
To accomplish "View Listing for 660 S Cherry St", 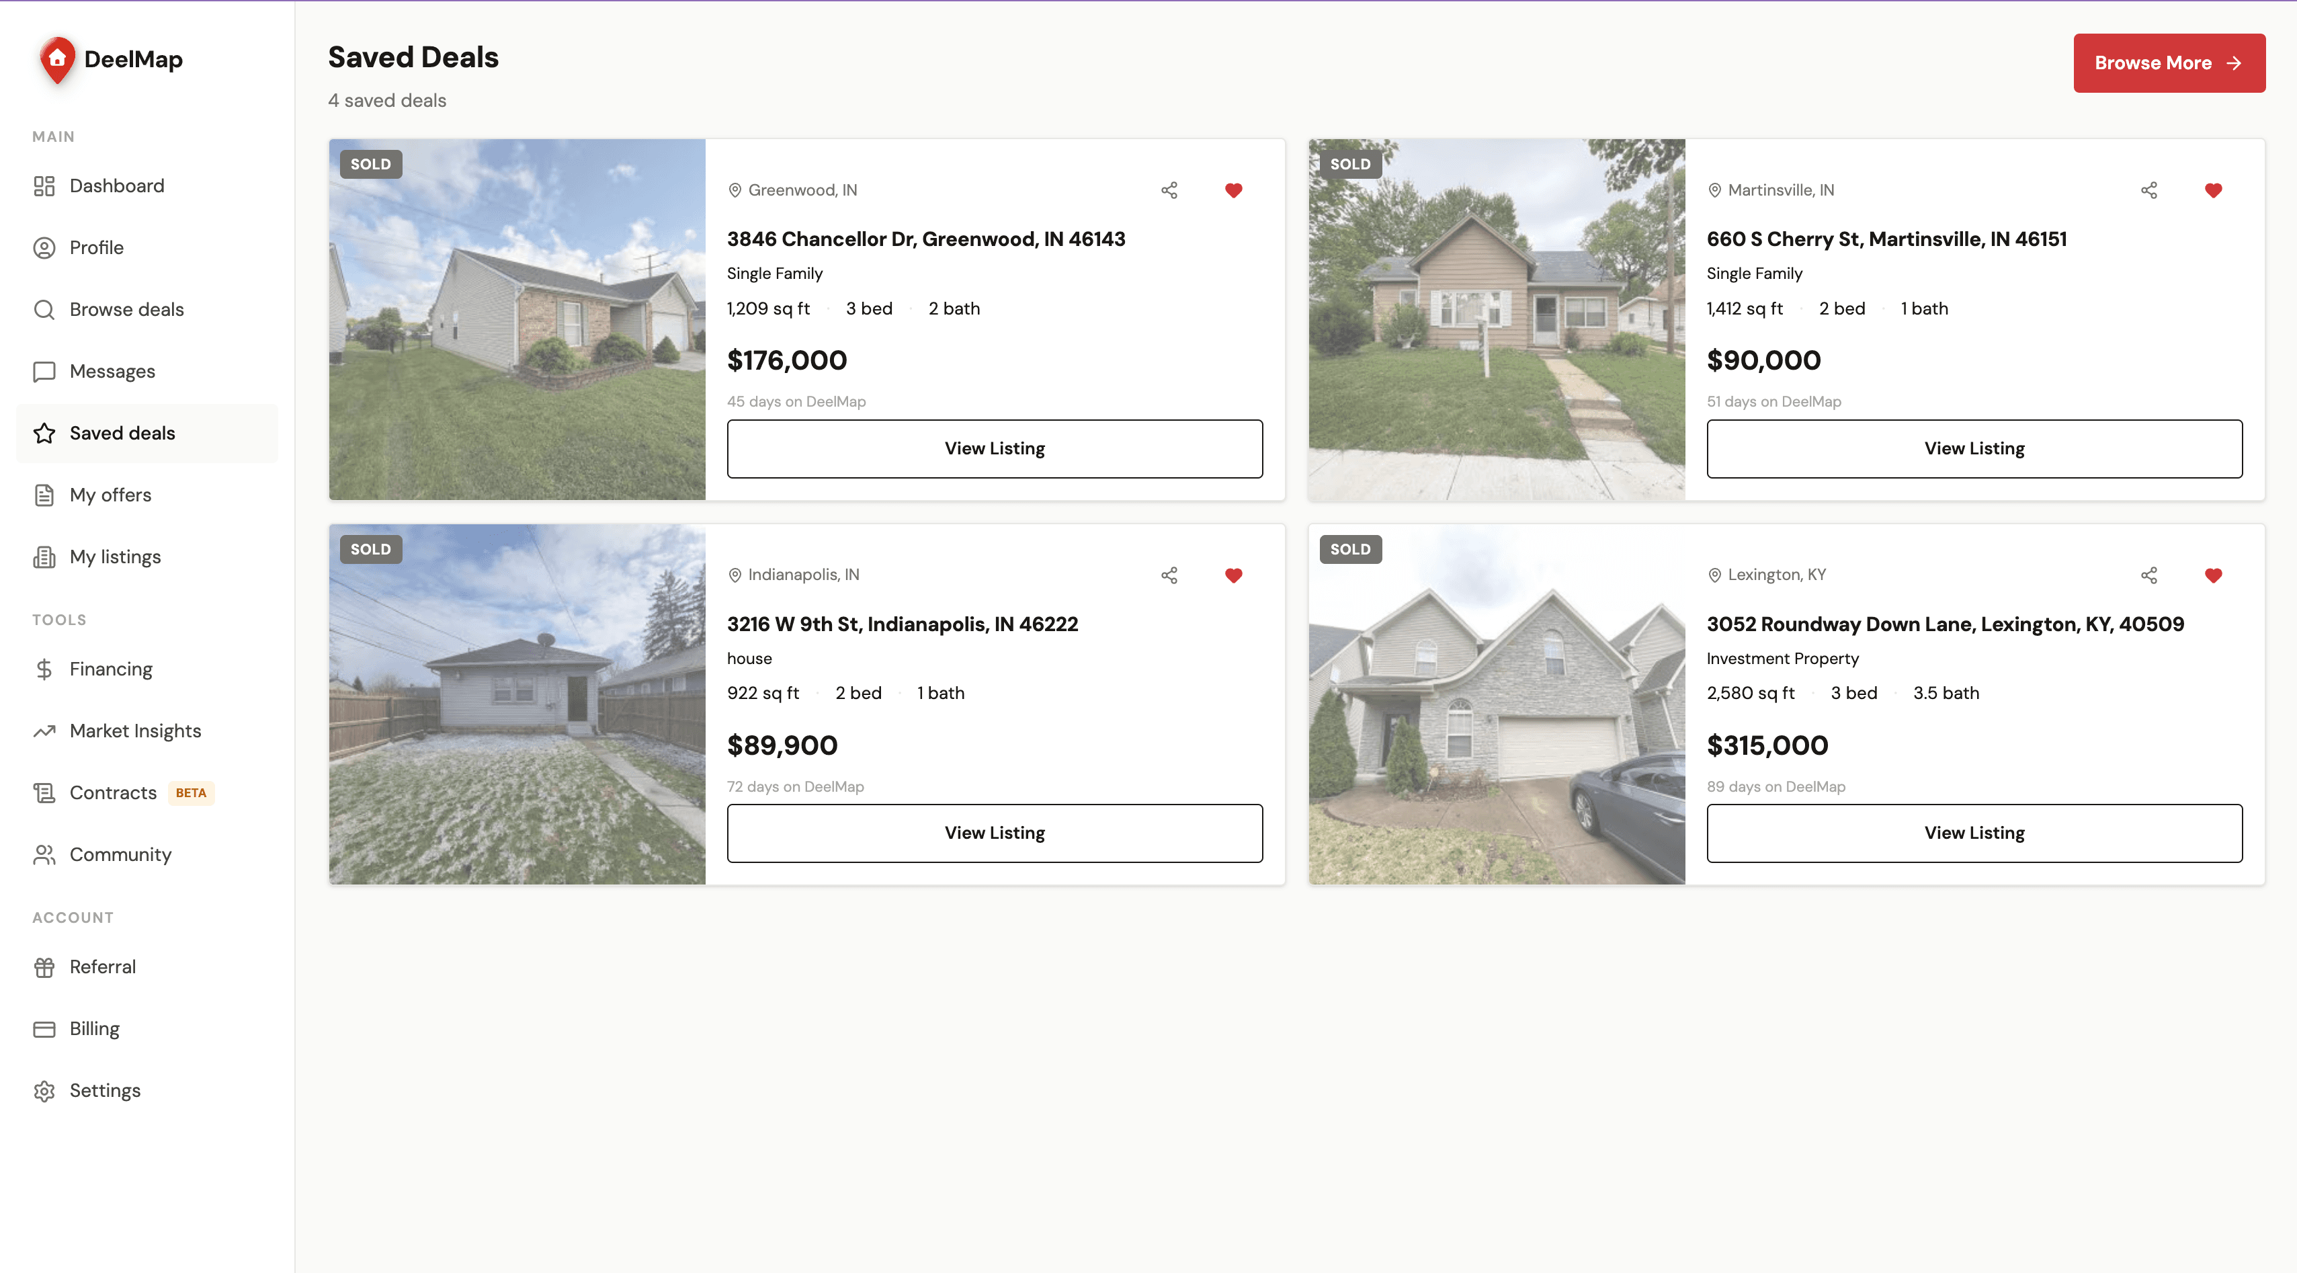I will pos(1974,449).
